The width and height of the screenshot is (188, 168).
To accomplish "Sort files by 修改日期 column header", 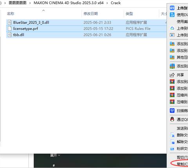I will (x=90, y=14).
